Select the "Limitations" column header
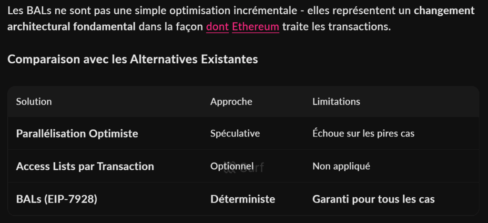488x223 pixels. click(x=336, y=101)
